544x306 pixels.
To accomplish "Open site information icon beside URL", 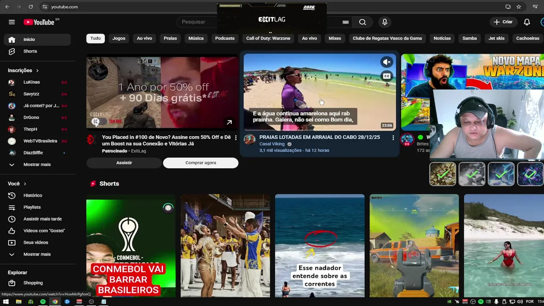I will (x=45, y=7).
